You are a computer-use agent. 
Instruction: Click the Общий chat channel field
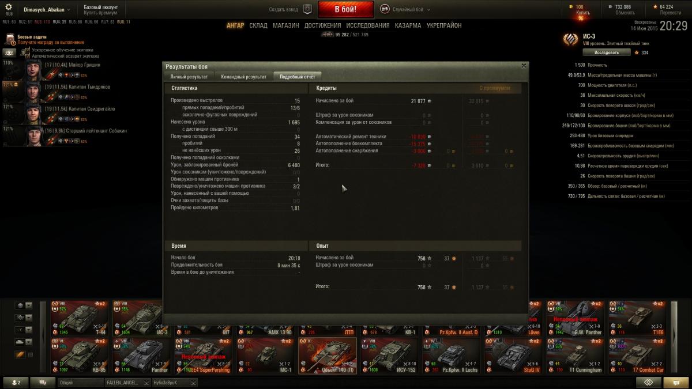[x=80, y=383]
